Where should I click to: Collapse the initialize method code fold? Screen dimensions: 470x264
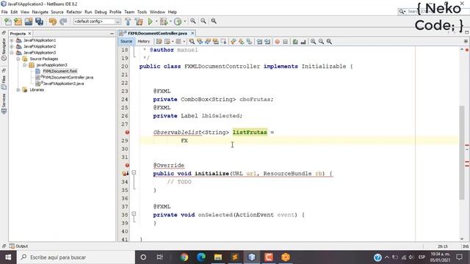(134, 173)
